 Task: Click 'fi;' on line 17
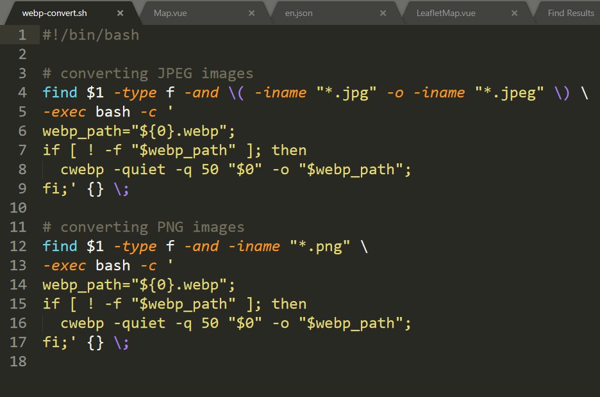point(55,343)
